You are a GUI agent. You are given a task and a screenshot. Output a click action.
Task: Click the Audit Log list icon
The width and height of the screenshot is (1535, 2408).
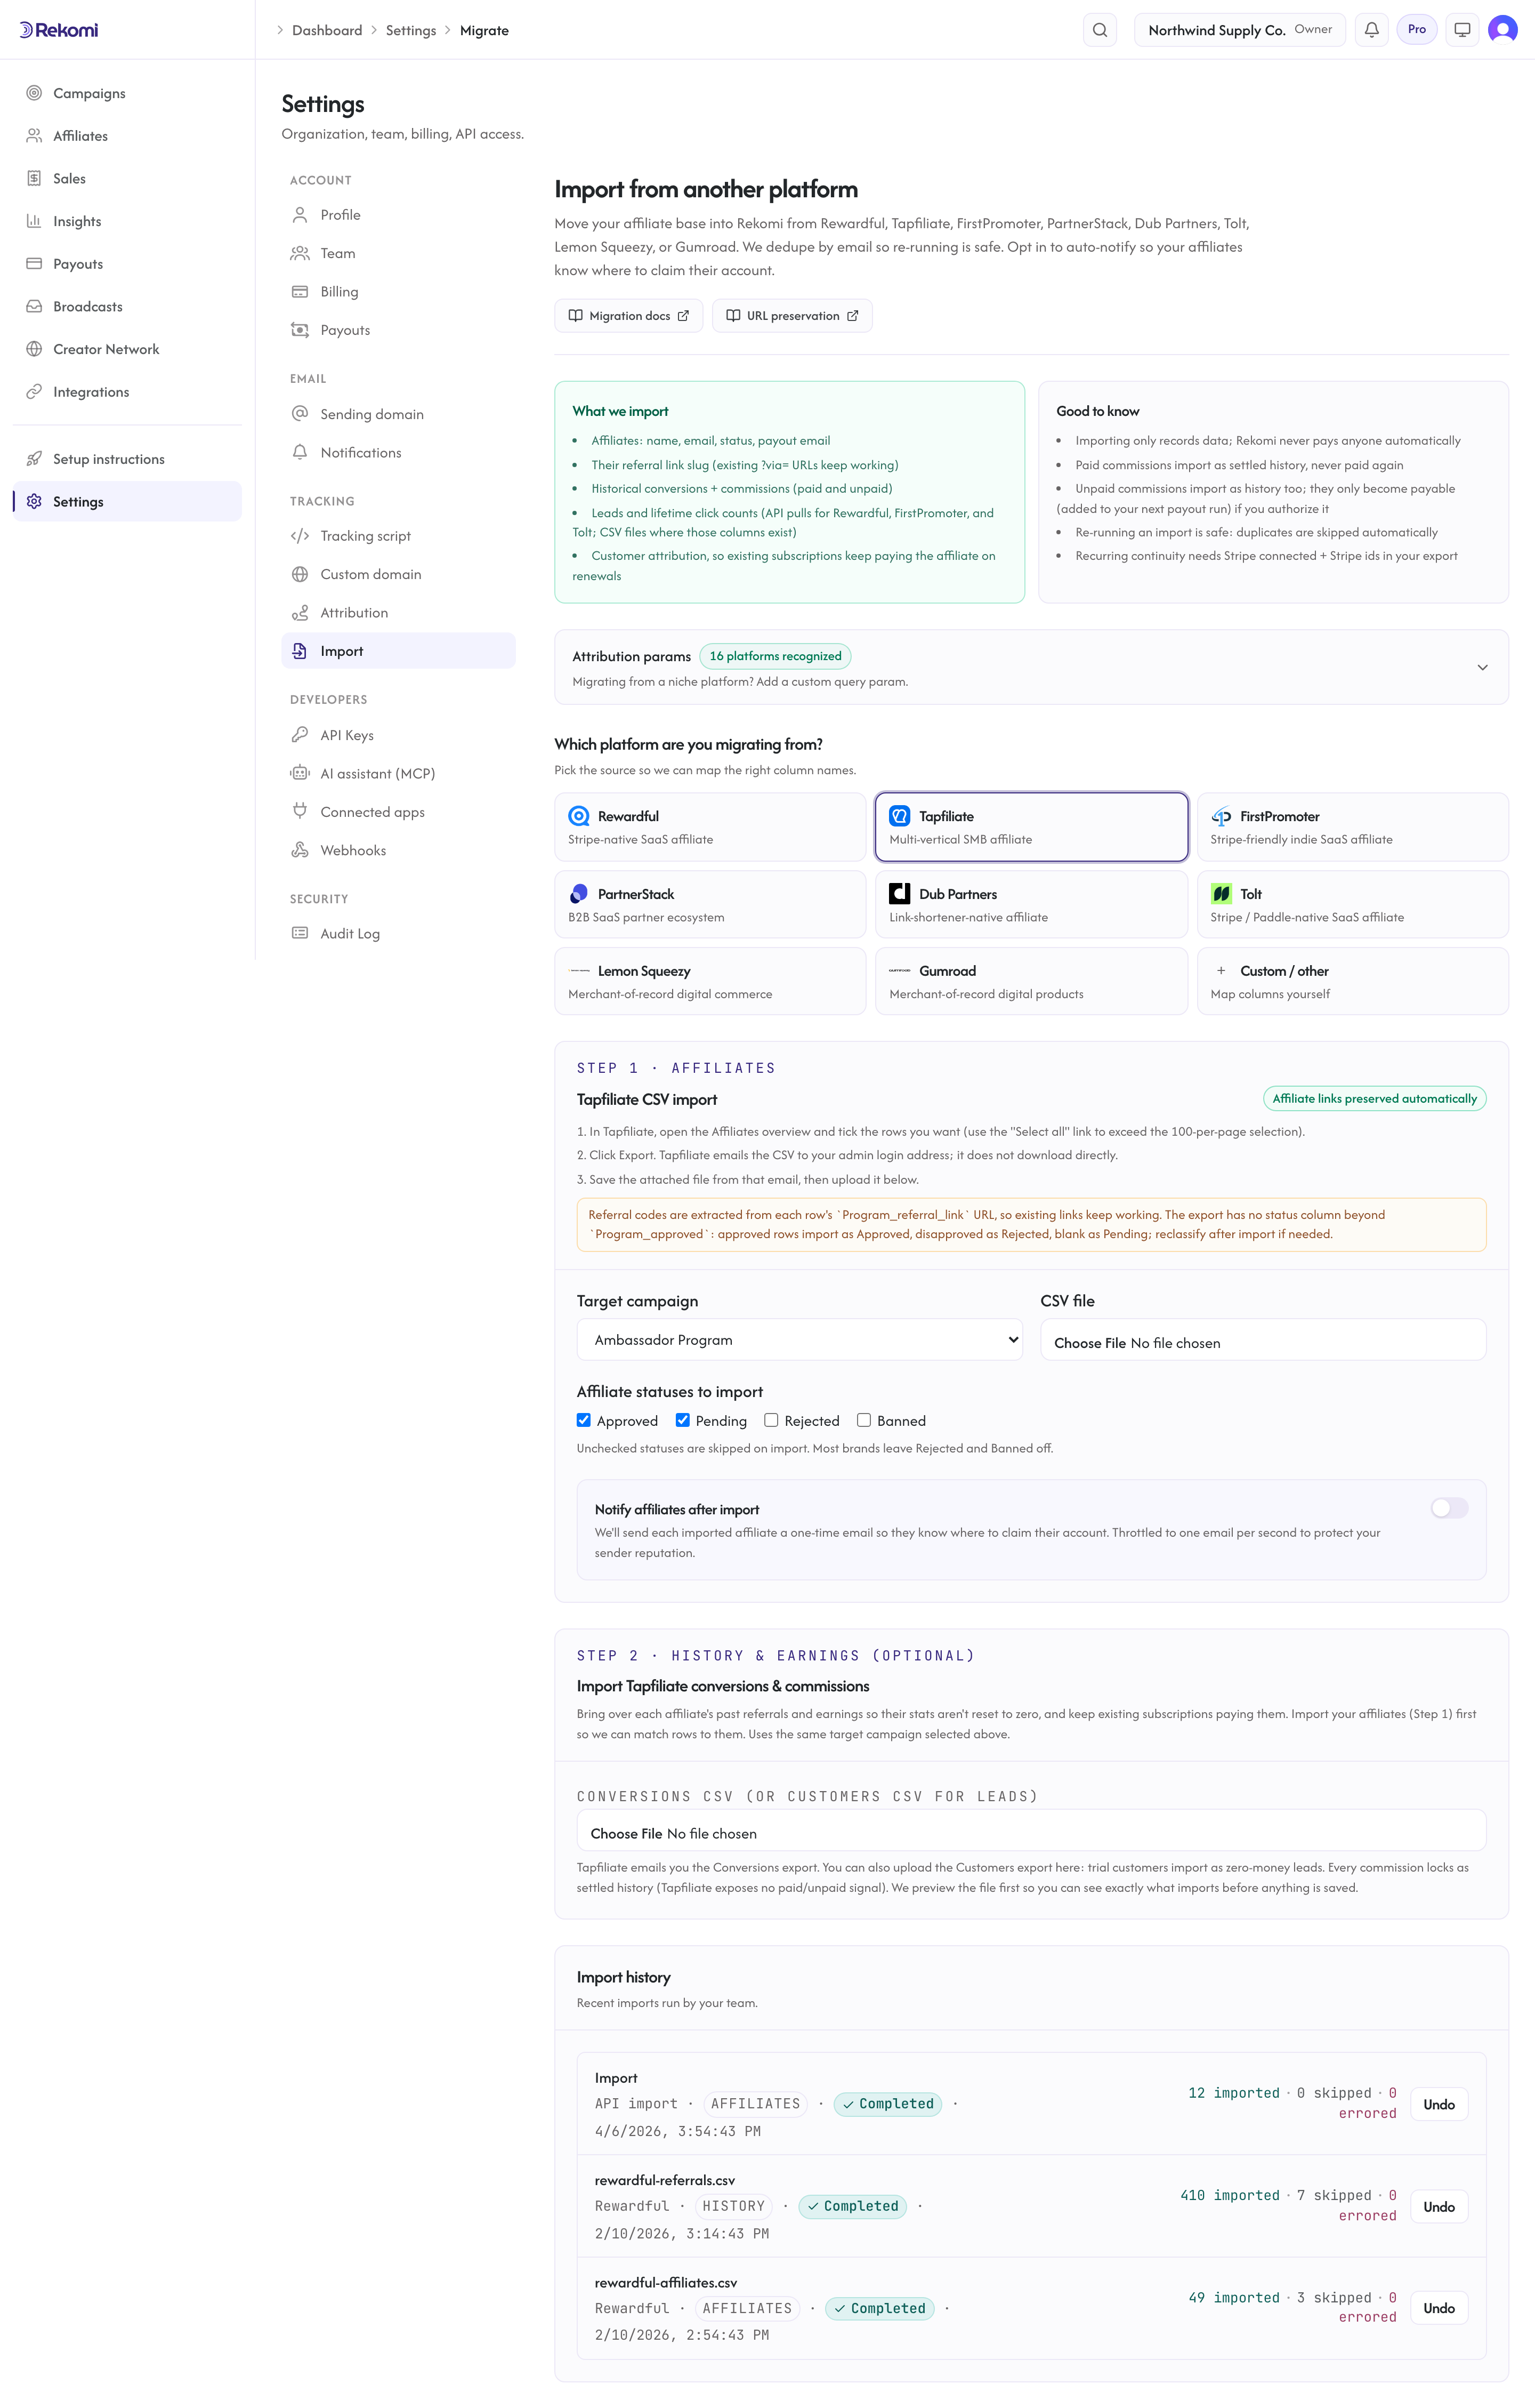coord(300,933)
